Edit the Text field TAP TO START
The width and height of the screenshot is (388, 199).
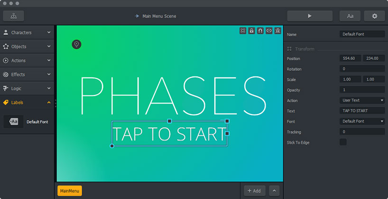[362, 111]
